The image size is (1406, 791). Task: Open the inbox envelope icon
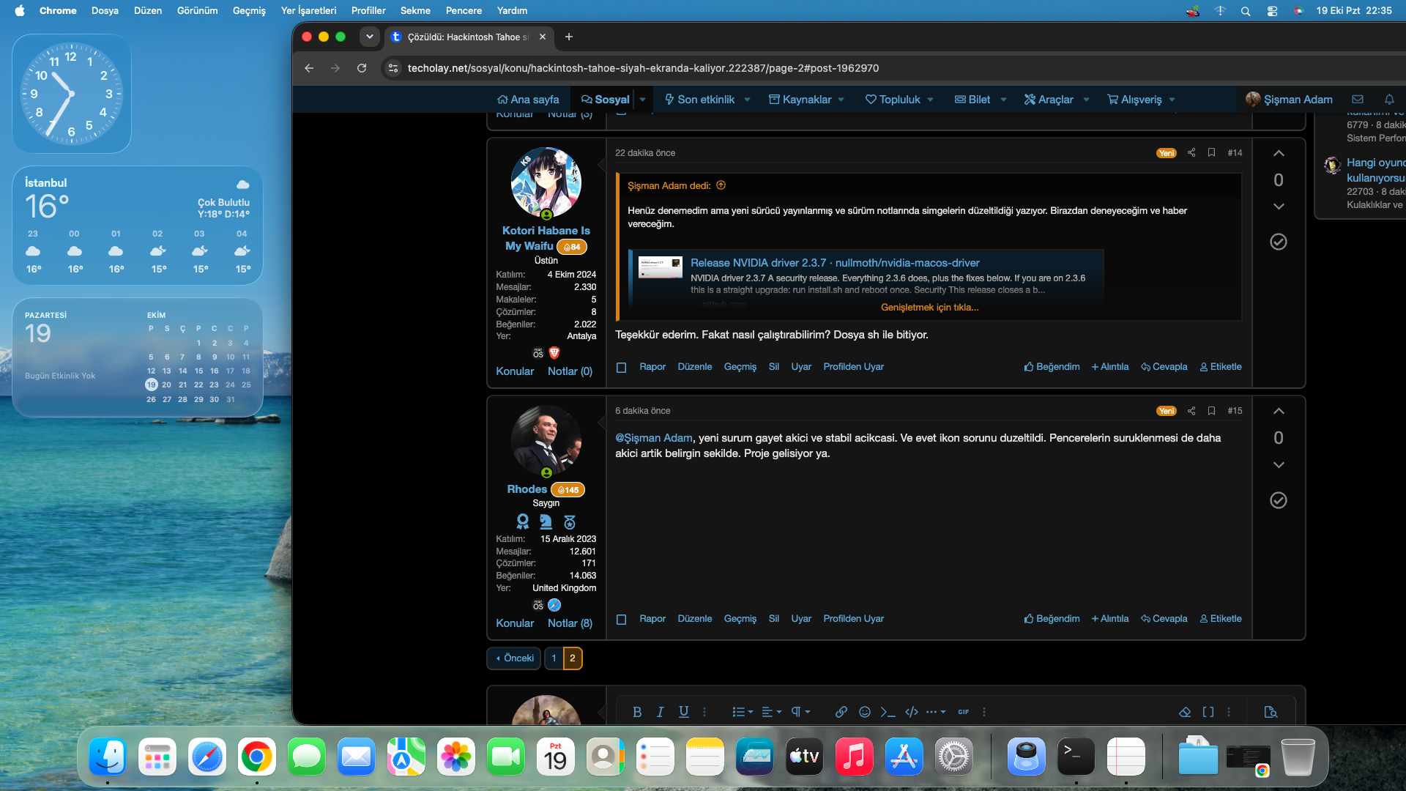coord(1358,100)
